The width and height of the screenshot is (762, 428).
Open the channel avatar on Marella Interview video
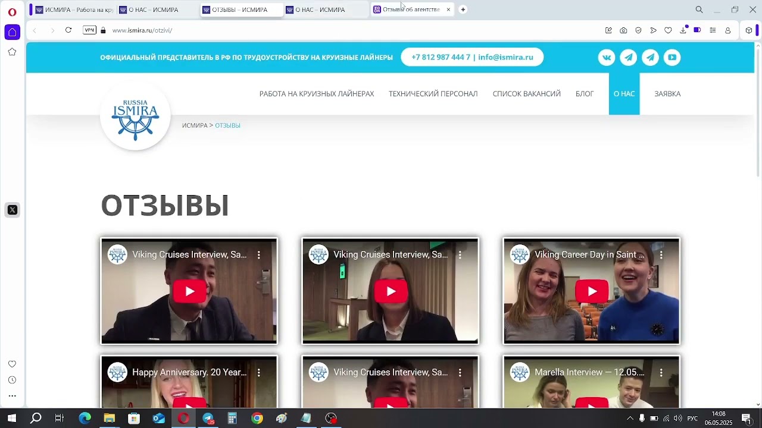pyautogui.click(x=520, y=372)
